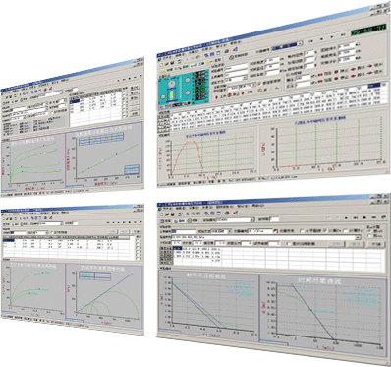Click the play arrow in top-right window playback bar
391x367 pixels.
point(332,36)
